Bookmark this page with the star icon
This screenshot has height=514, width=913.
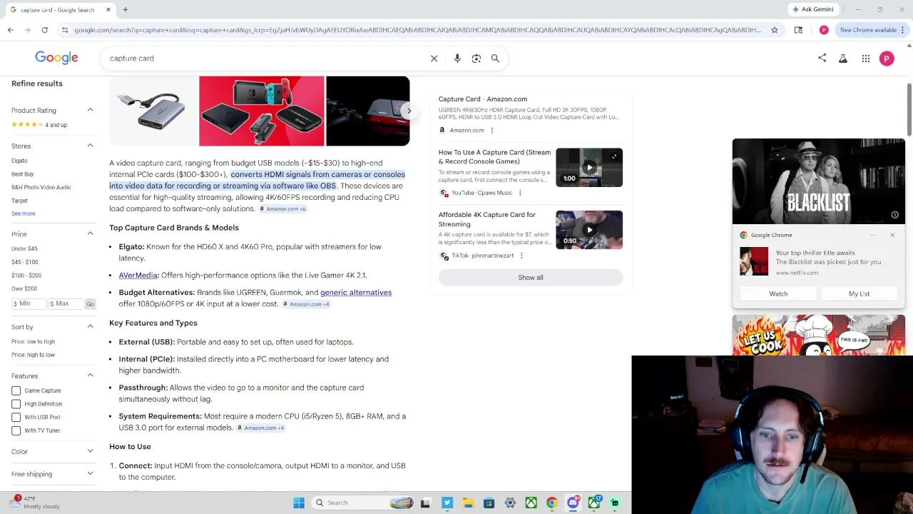(775, 30)
